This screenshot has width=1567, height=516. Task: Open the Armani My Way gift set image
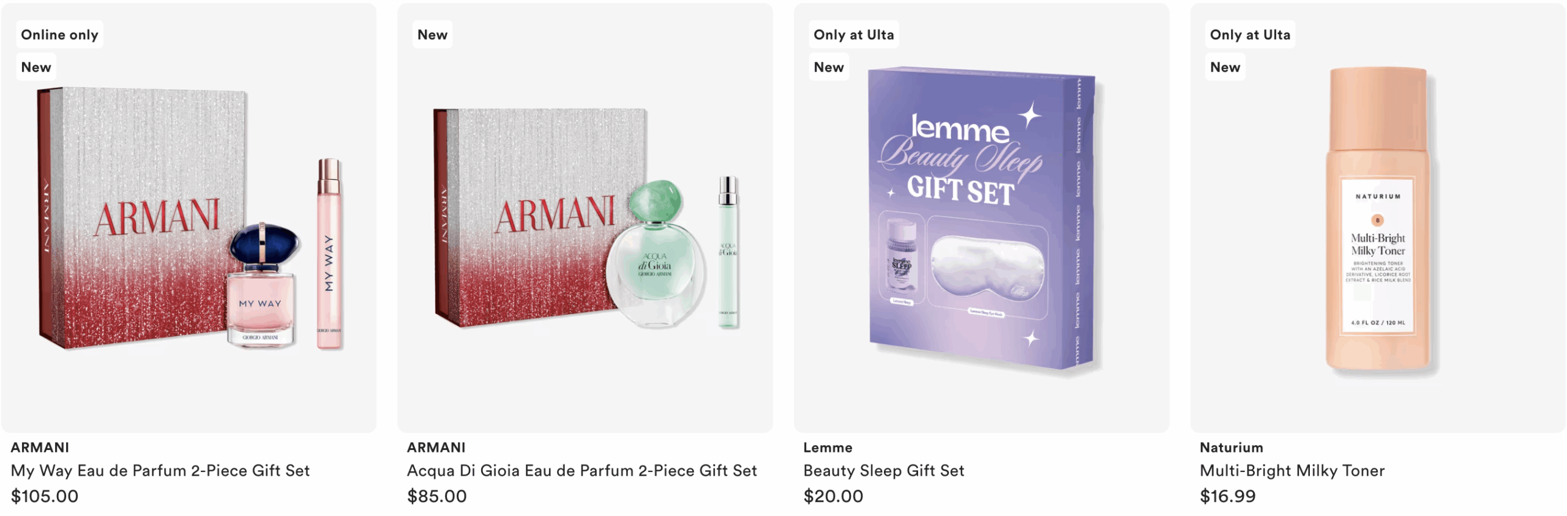point(189,218)
